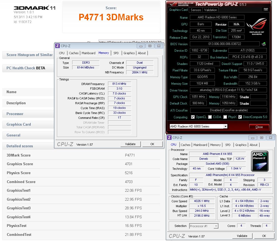Viewport: 277px width, 241px height.
Task: Click the Specification field AMD Phenom II X4 955
Action: tap(230, 175)
